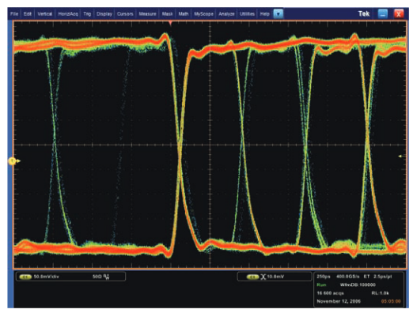Click the WfmDB:100000 readout
Image resolution: width=413 pixels, height=313 pixels.
(x=358, y=285)
